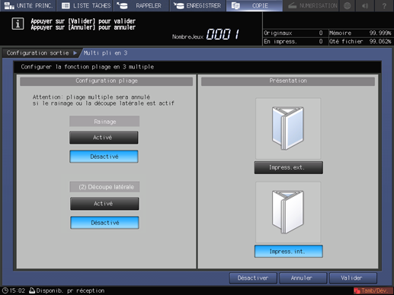Image resolution: width=394 pixels, height=295 pixels.
Task: Click the Présentation header
Action: 288,81
